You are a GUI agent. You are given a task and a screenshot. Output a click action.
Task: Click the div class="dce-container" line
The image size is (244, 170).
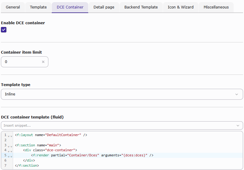click(x=50, y=150)
